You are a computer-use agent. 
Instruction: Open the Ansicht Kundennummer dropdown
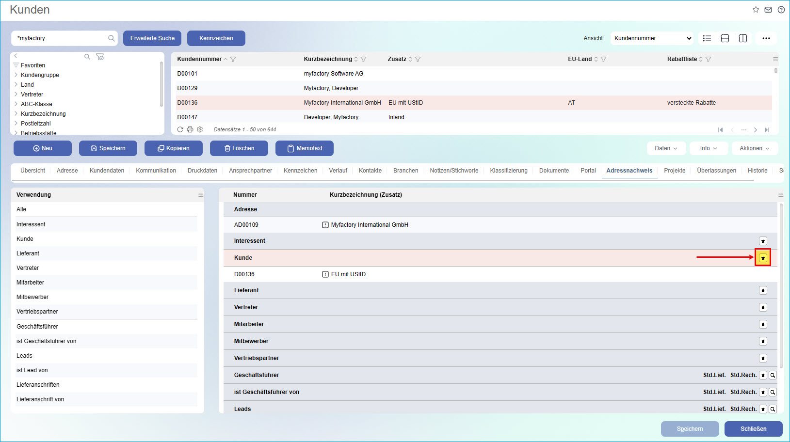coord(652,38)
